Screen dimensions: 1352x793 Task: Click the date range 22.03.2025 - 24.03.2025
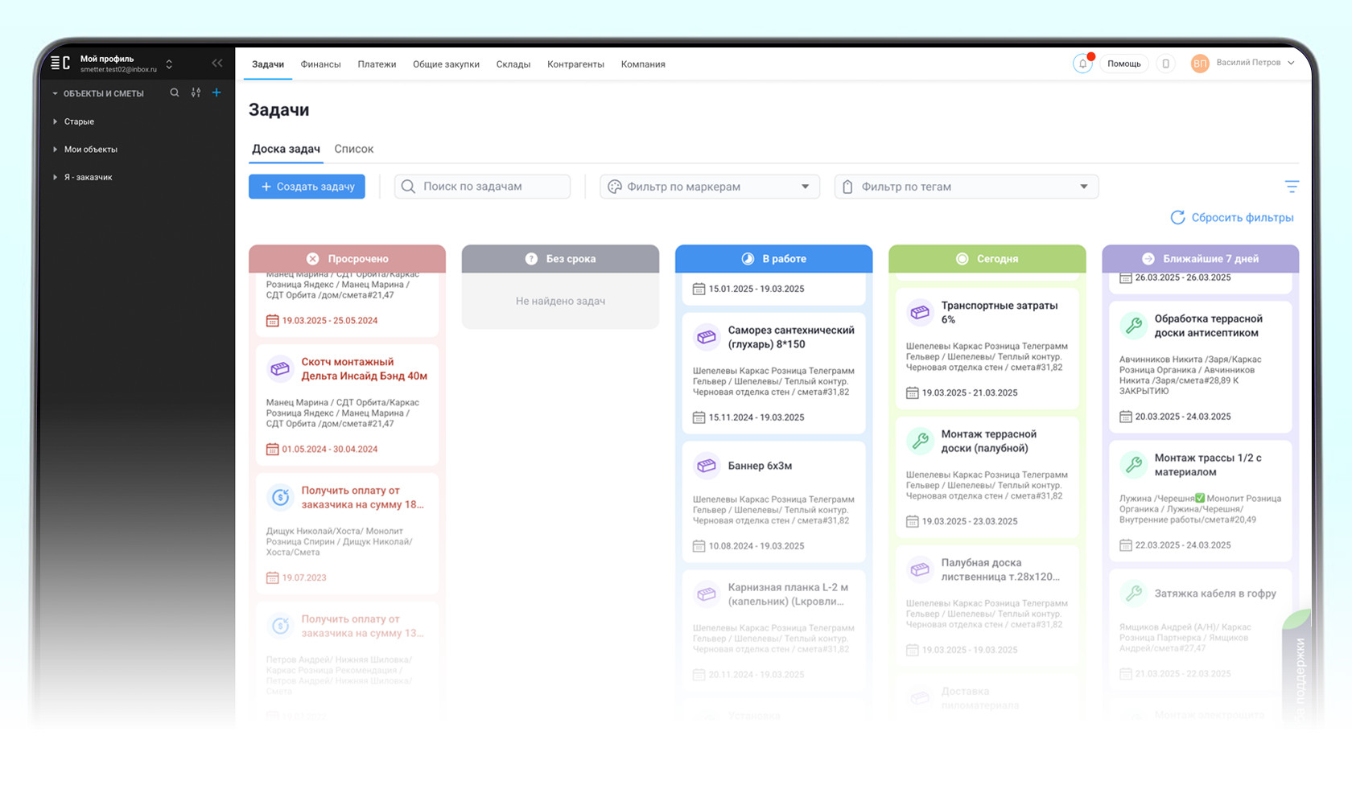1183,545
